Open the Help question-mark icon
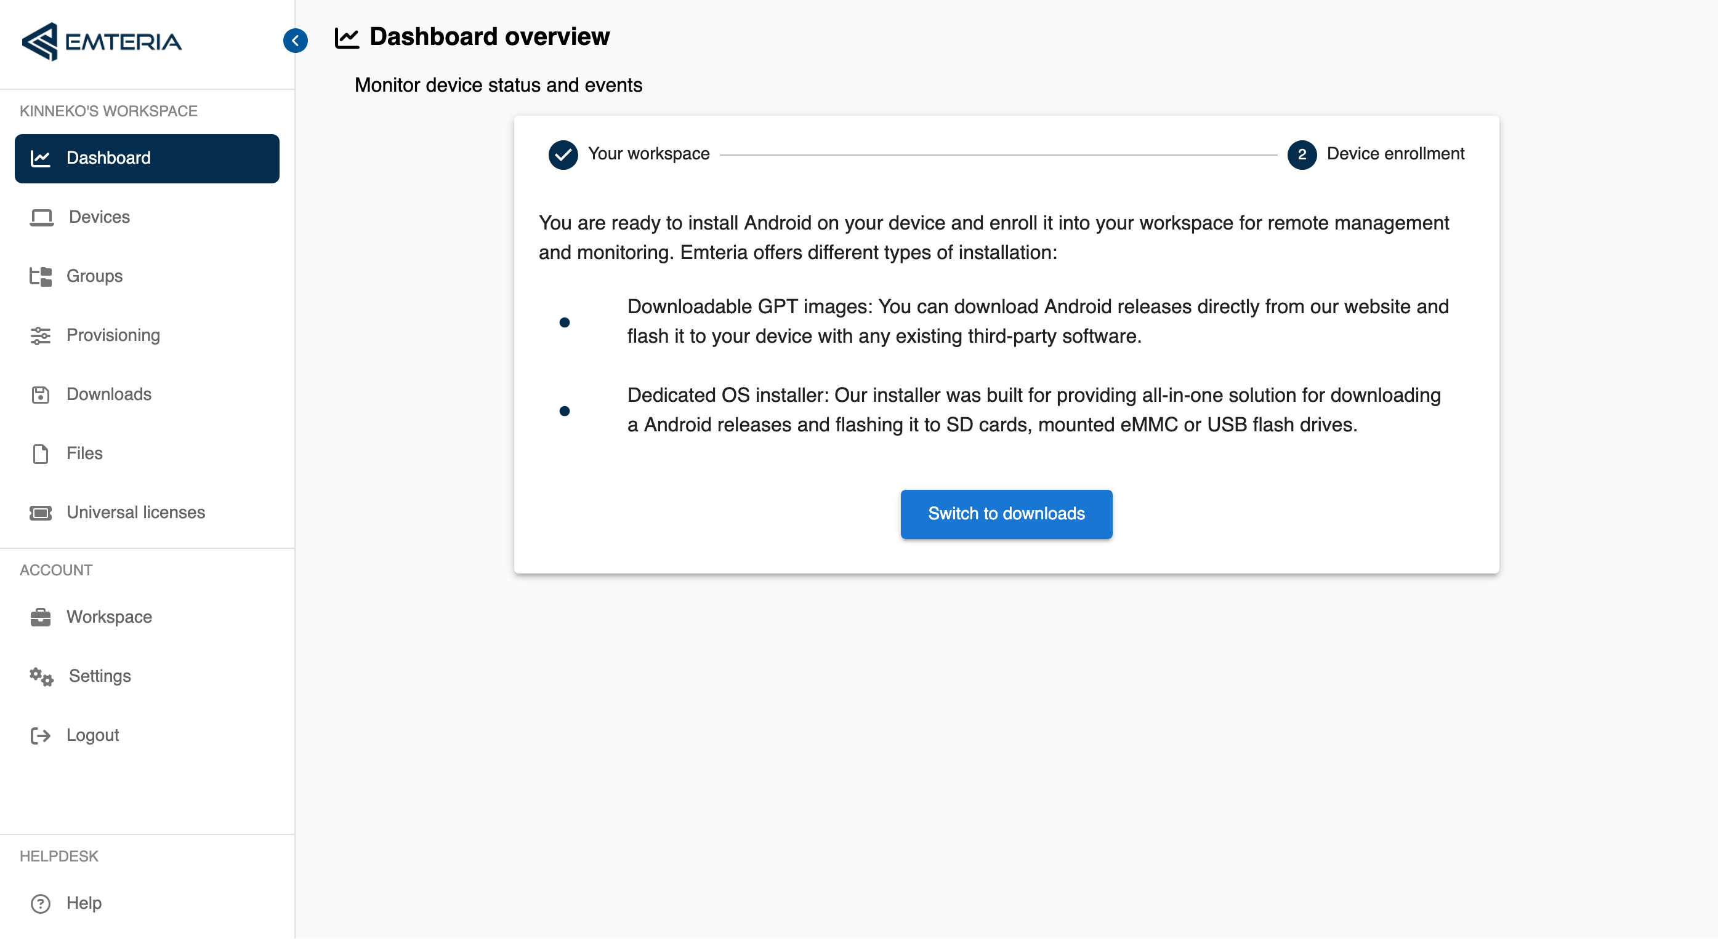Viewport: 1718px width, 939px height. (x=41, y=904)
